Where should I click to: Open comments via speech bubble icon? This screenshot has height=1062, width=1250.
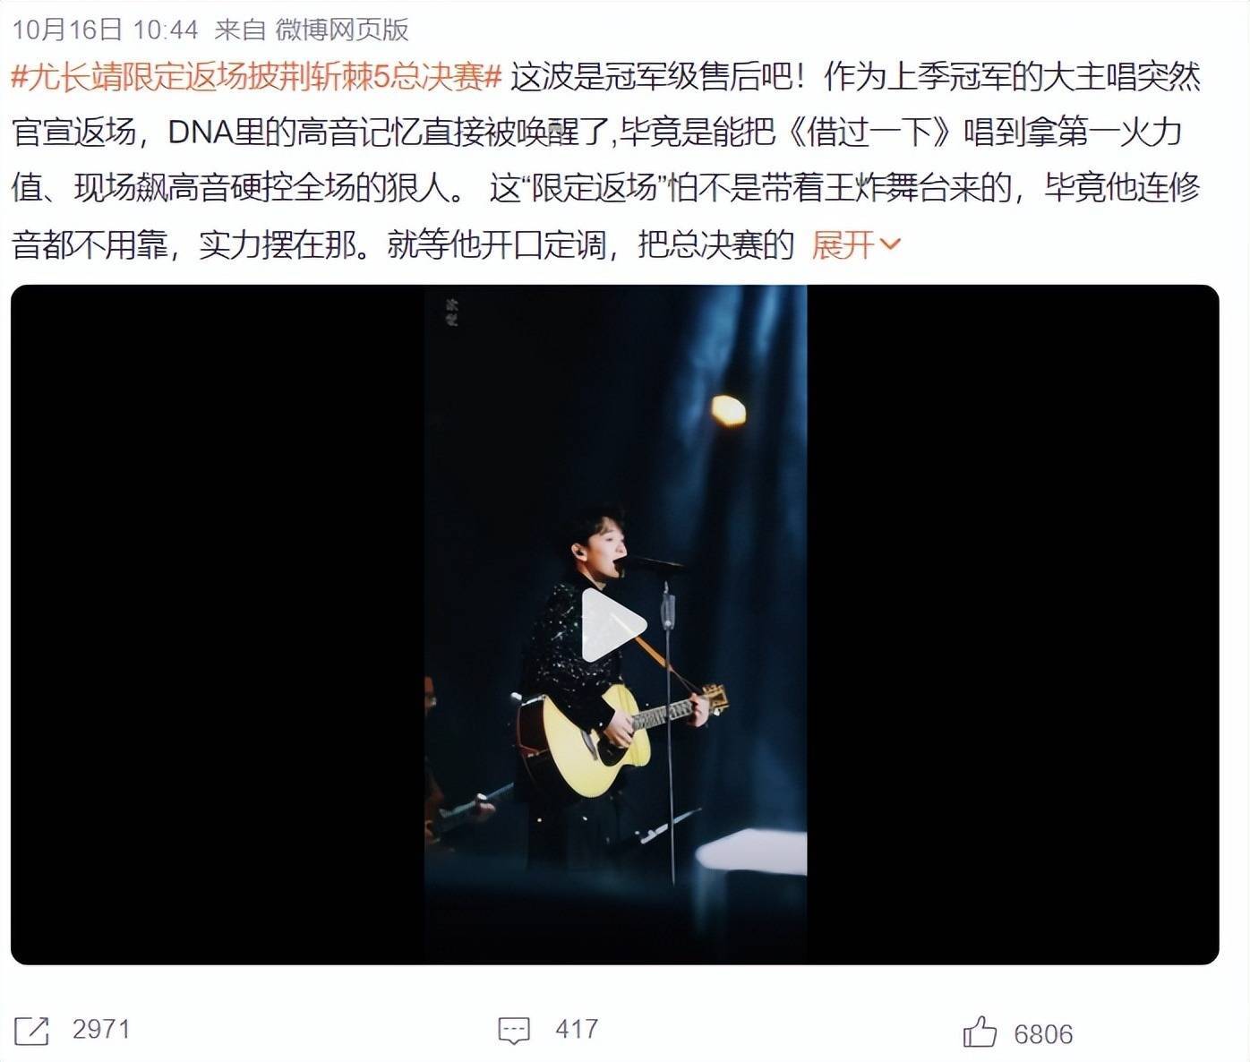point(514,1031)
